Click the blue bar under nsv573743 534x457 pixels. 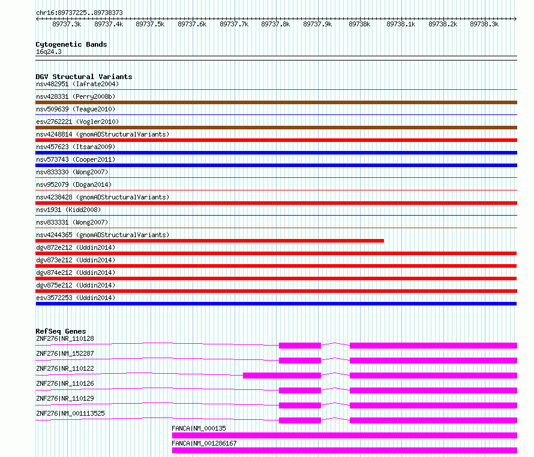tap(276, 165)
